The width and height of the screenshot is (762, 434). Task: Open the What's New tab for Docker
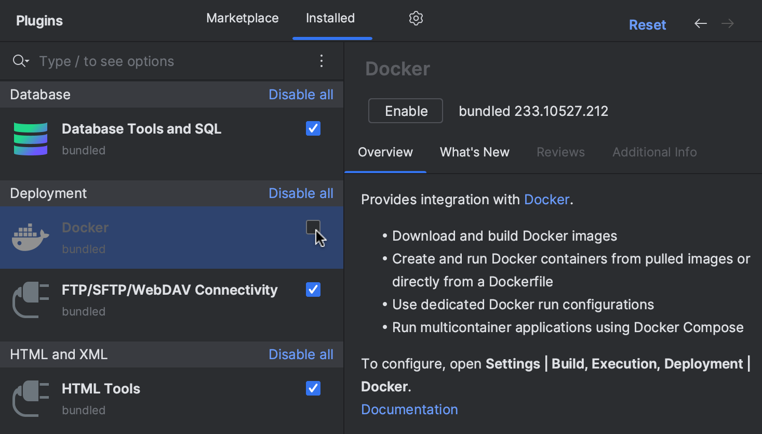point(474,152)
